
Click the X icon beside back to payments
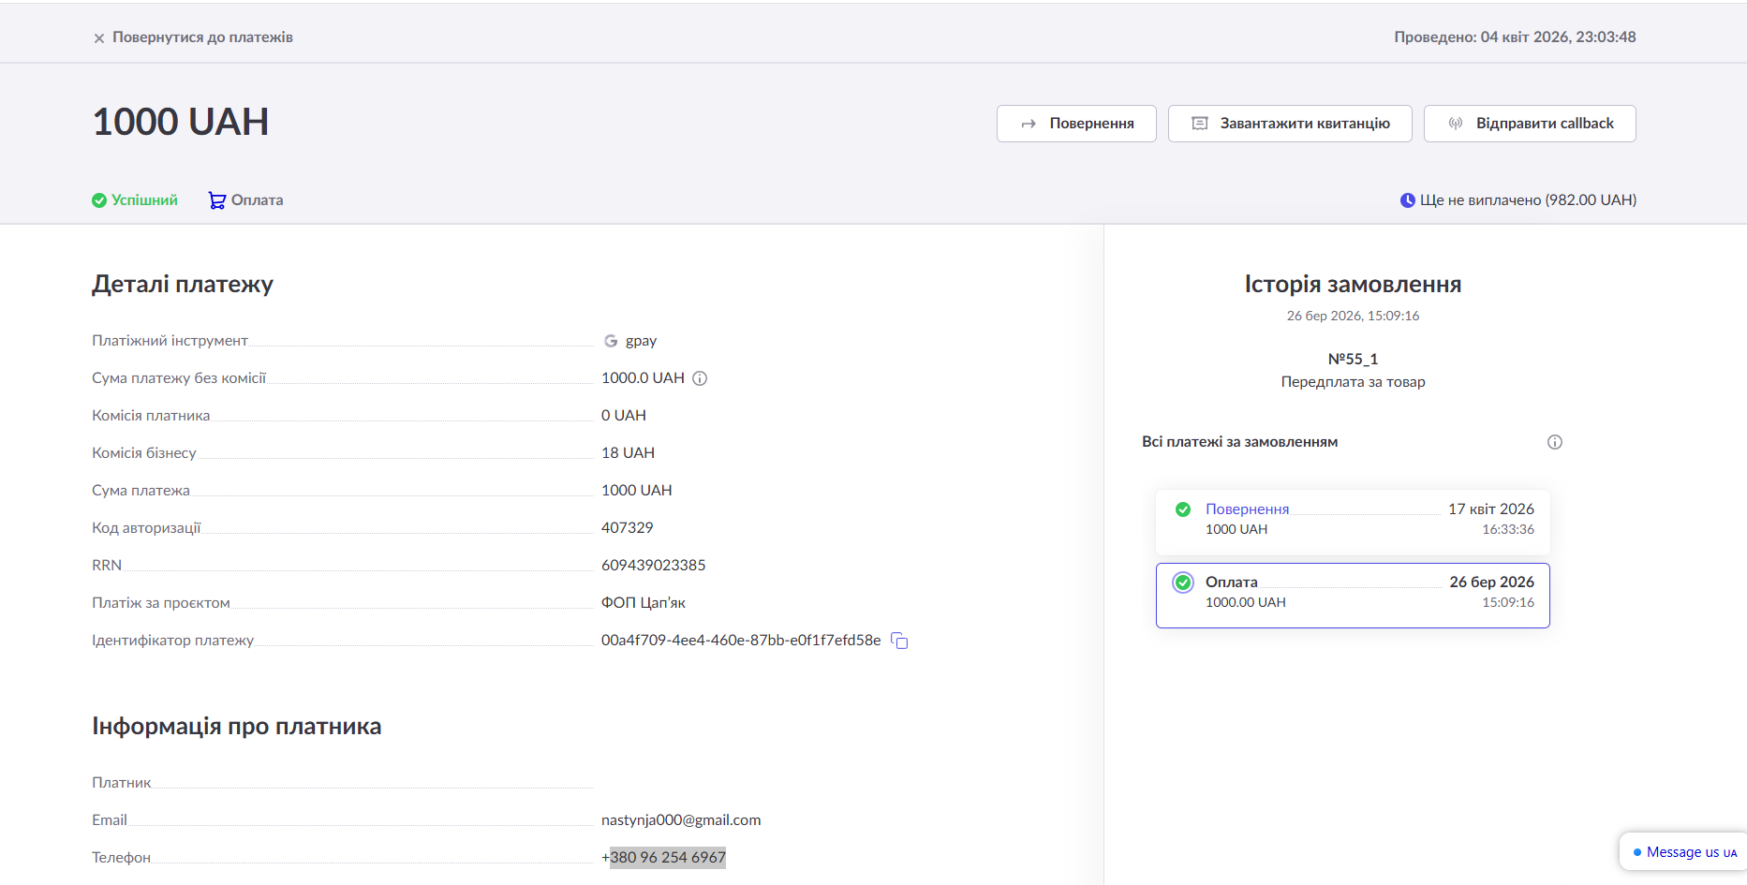(98, 38)
